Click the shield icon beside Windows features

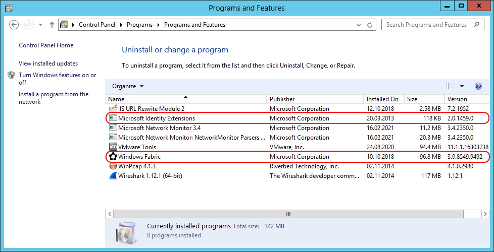tap(11, 75)
